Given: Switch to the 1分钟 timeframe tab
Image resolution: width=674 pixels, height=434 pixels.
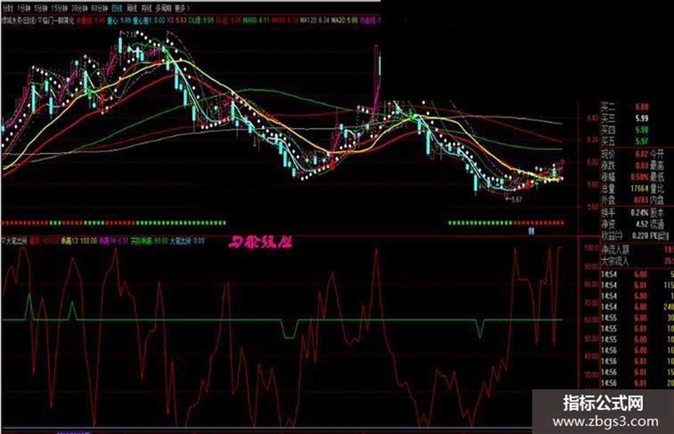Looking at the screenshot, I should click(x=23, y=8).
